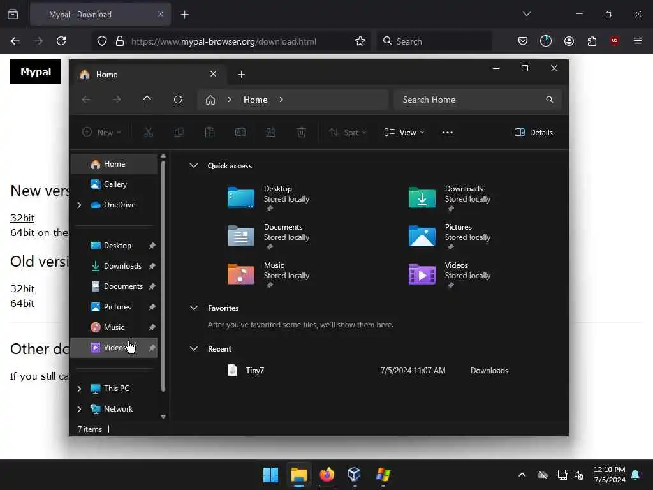Select the Home tab in File Explorer

(x=149, y=75)
